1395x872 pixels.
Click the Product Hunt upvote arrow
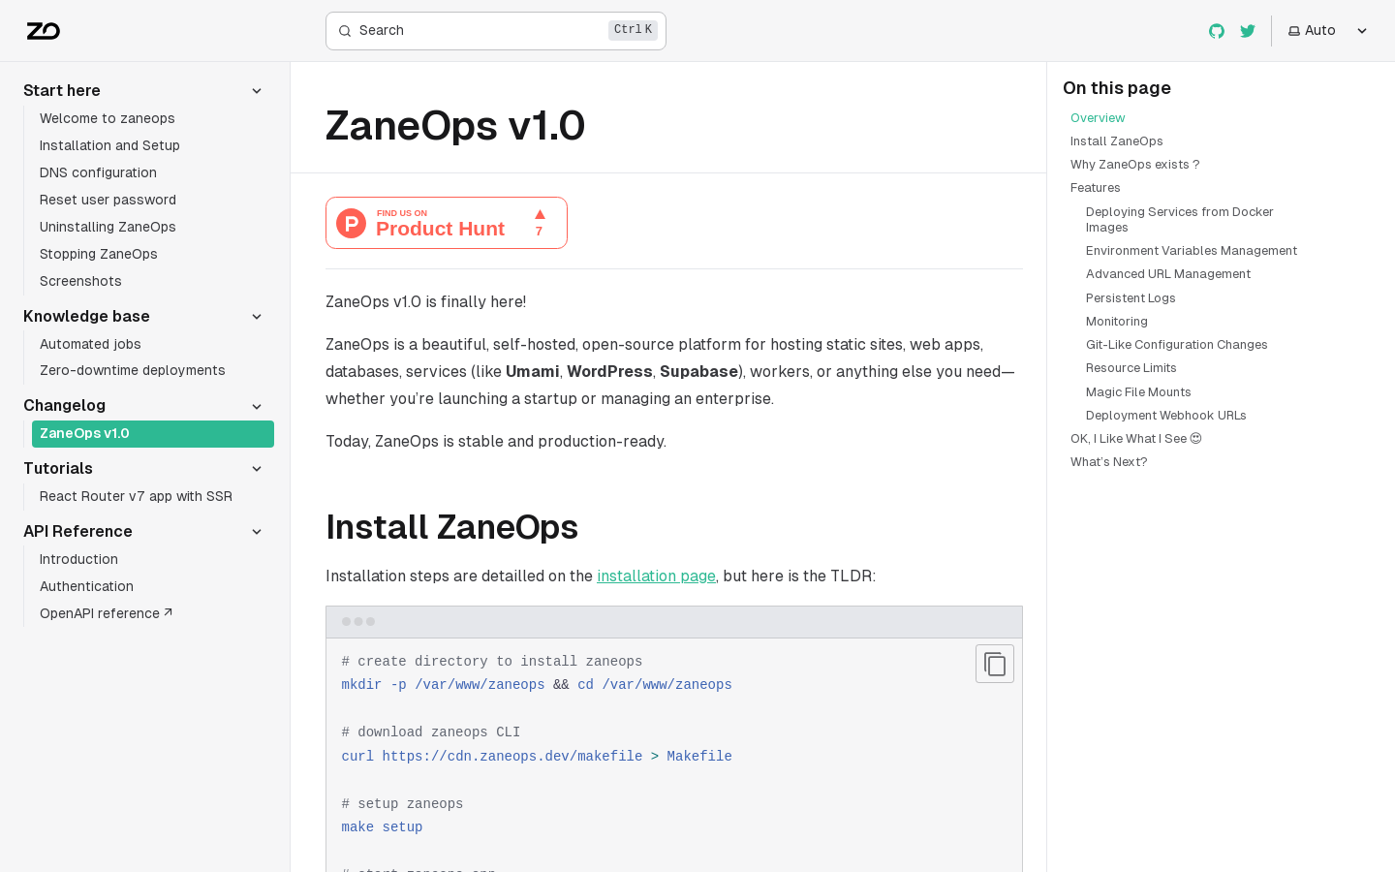(x=540, y=215)
